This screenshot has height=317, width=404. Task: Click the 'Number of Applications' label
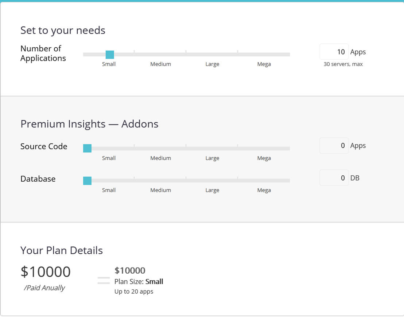pyautogui.click(x=43, y=53)
